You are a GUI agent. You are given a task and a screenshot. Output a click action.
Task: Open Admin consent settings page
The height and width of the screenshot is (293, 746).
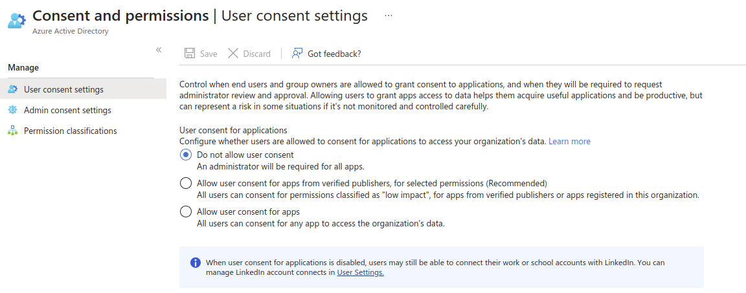[67, 110]
